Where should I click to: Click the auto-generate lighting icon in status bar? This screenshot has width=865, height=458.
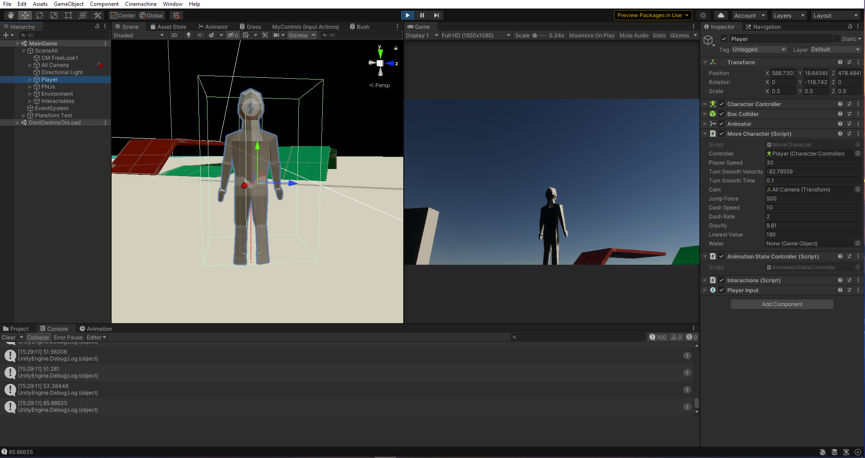(846, 452)
